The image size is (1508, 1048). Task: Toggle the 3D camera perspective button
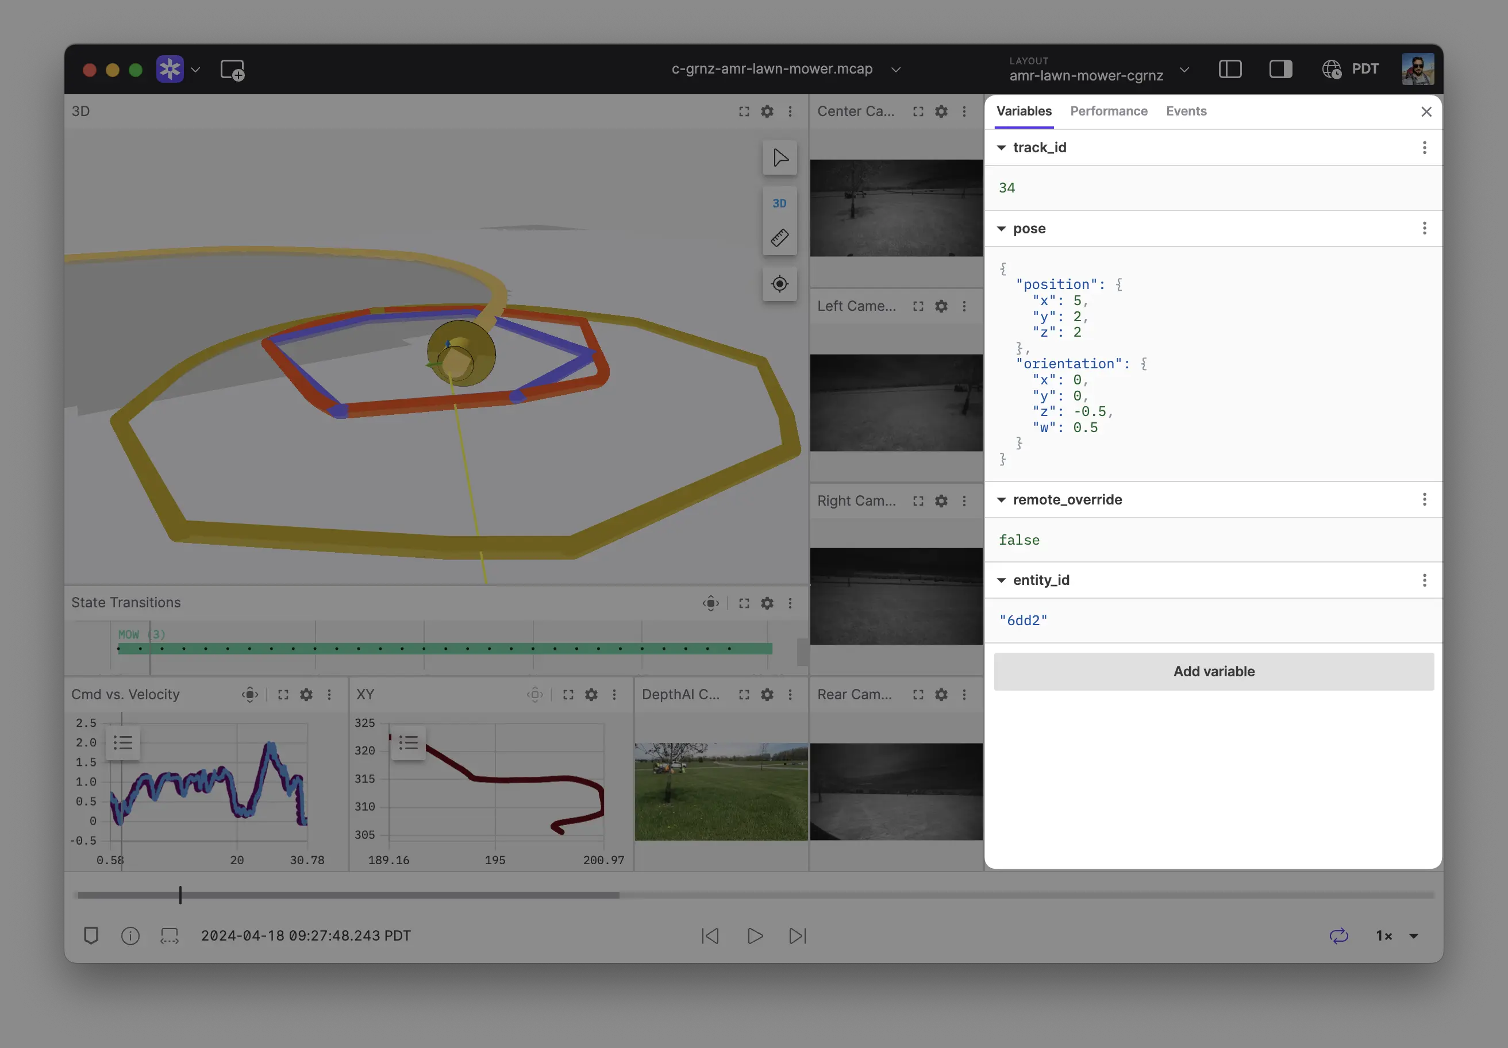[x=780, y=203]
